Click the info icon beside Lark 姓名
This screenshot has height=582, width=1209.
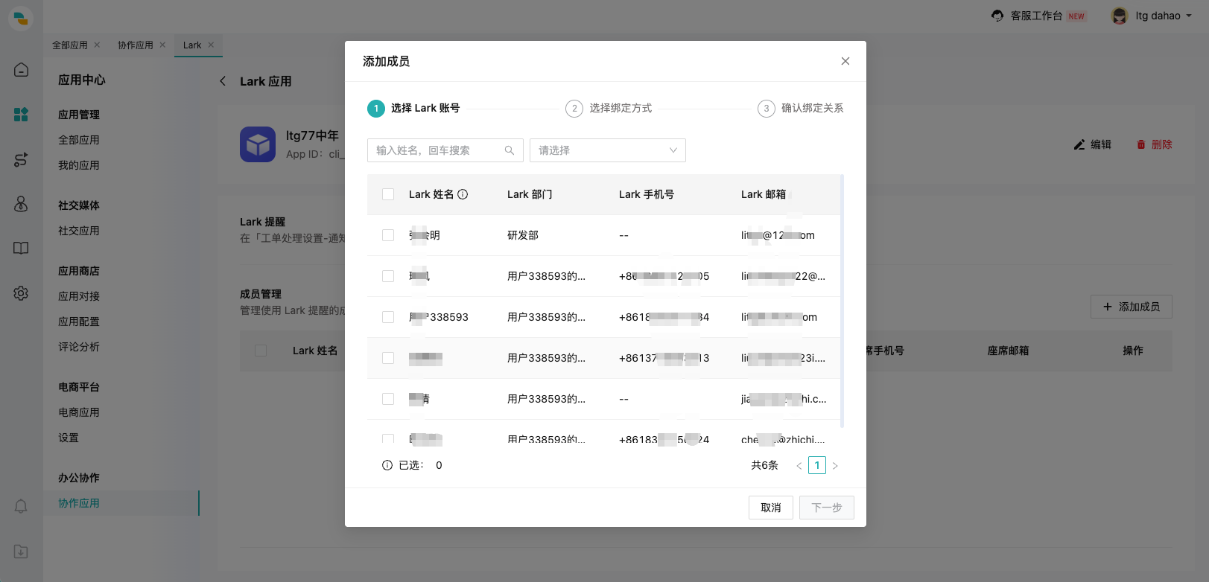[463, 194]
